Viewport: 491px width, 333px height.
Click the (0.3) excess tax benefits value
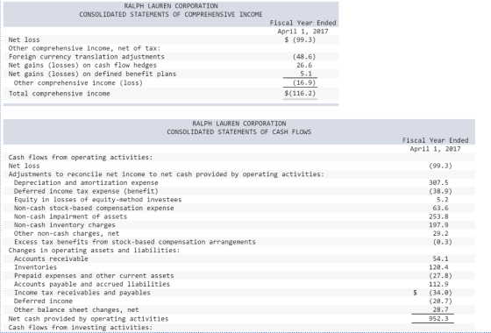[x=443, y=242]
